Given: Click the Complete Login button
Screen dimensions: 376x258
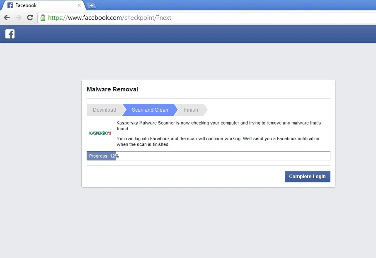Looking at the screenshot, I should (x=307, y=177).
